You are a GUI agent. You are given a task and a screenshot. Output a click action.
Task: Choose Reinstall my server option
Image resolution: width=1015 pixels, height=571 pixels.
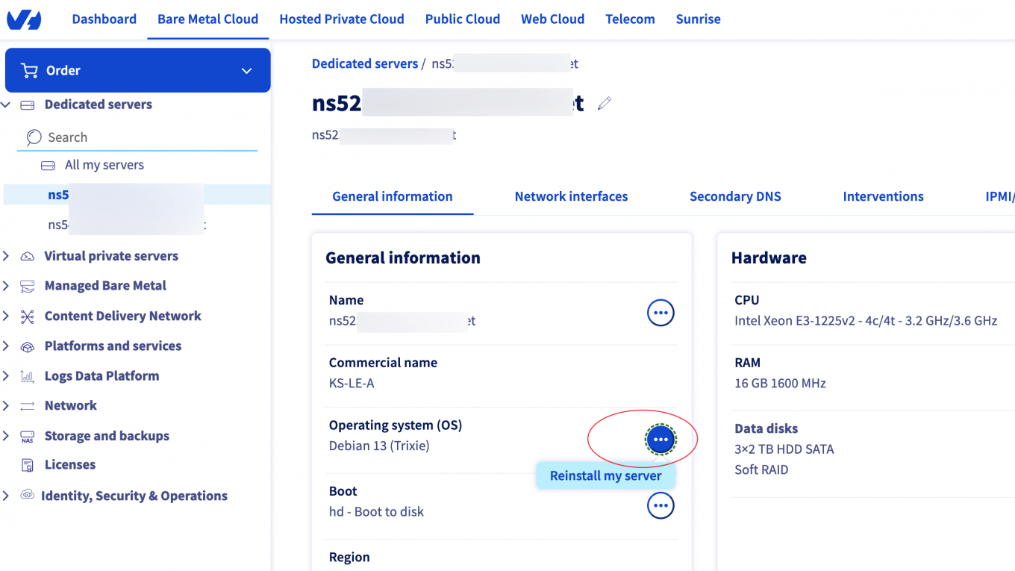coord(605,476)
